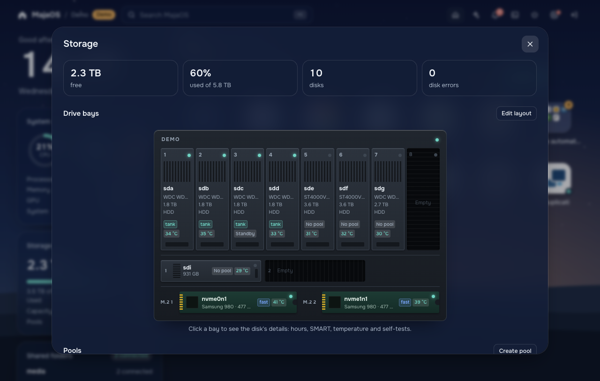Screen dimensions: 600x381
Task: Click the No pool tag on sdg
Action: click(x=385, y=224)
